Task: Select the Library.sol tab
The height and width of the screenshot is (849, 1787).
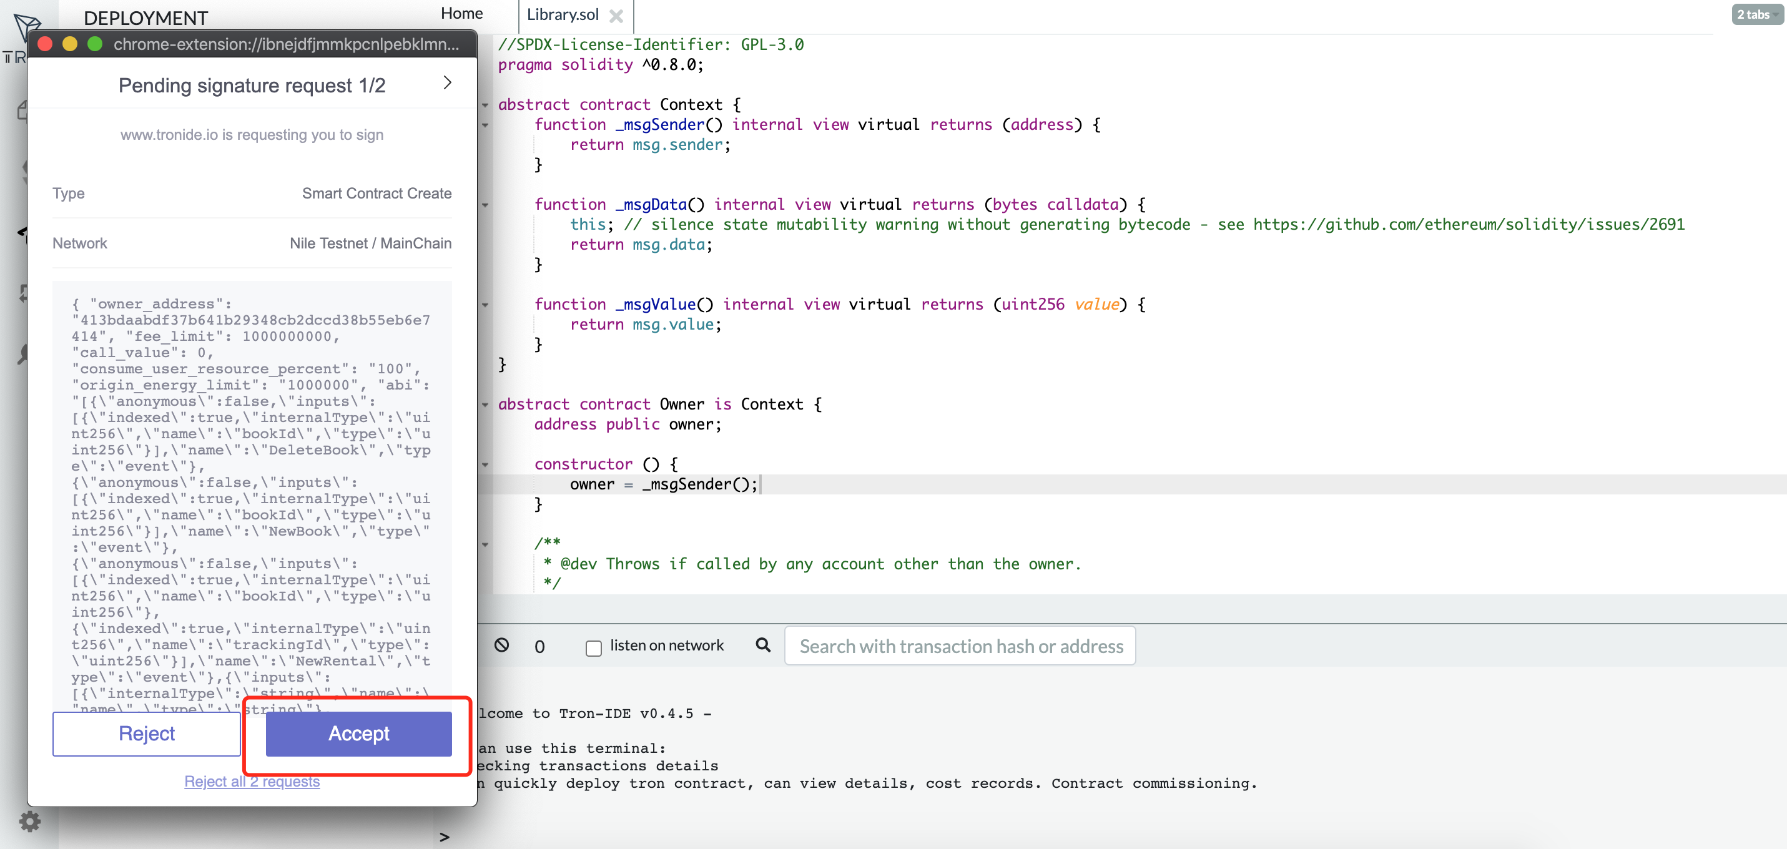Action: click(562, 15)
